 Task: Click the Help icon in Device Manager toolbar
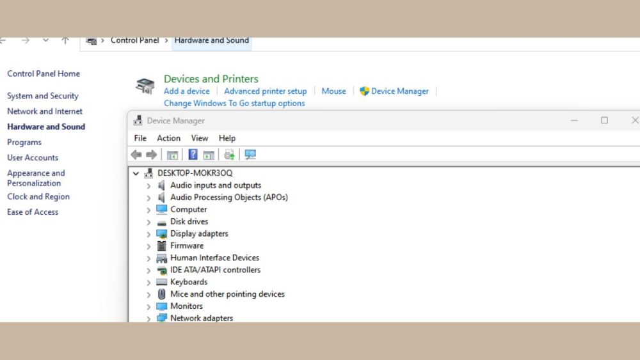point(193,155)
